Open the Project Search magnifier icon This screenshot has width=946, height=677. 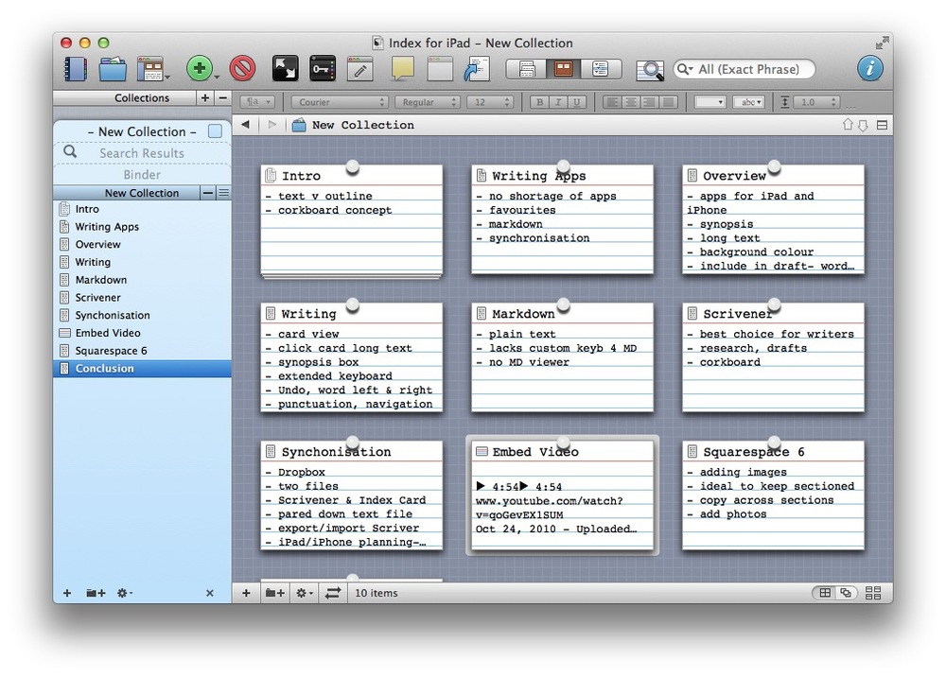point(650,70)
